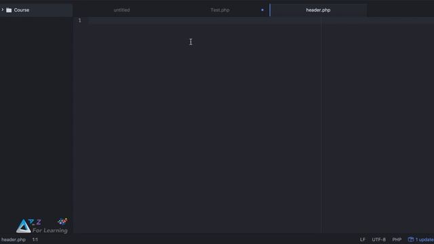Click header.php file name in status bar
Screen dimensions: 434x244
(x=14, y=239)
